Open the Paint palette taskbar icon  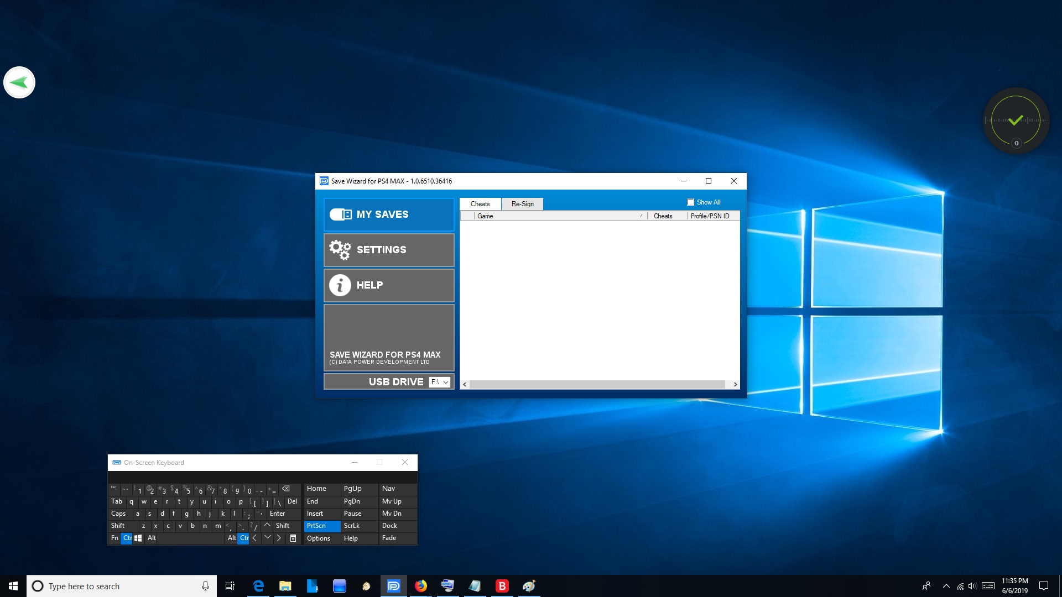[529, 586]
